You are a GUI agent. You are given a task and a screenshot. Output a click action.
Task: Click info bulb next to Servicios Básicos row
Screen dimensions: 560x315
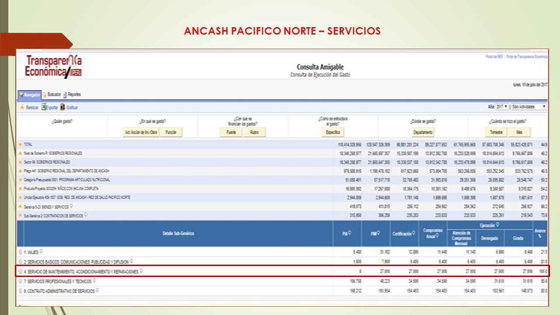coord(131,261)
